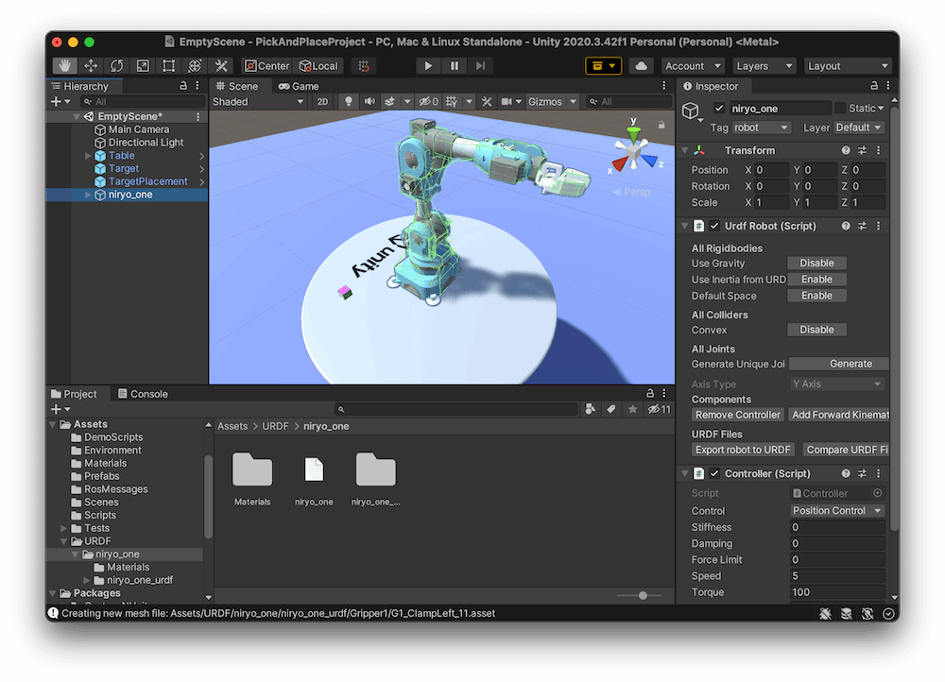Select the Move tool

(91, 66)
